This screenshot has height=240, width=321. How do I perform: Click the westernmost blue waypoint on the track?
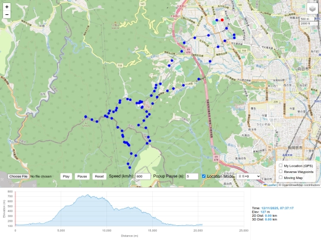(86, 117)
